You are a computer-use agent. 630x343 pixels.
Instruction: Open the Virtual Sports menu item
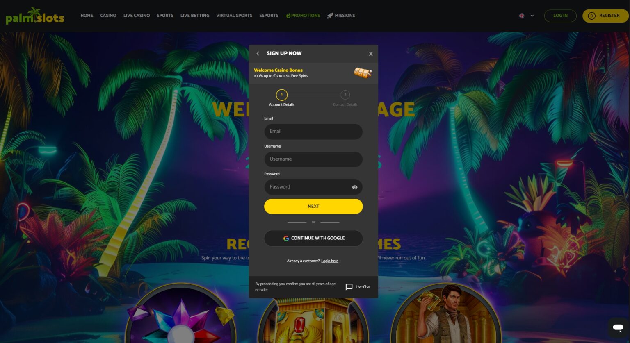tap(234, 16)
